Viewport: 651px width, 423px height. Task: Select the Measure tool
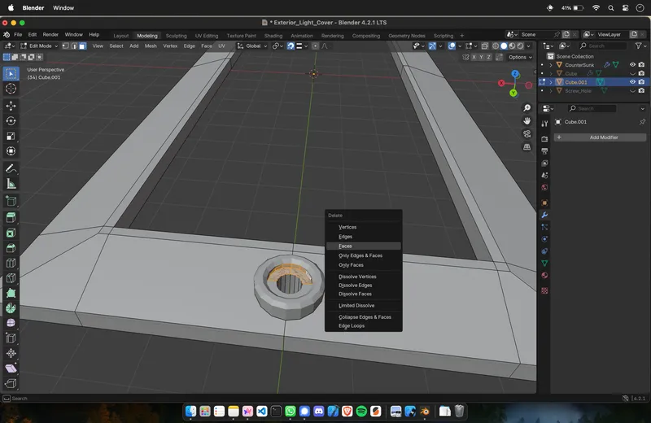tap(11, 184)
